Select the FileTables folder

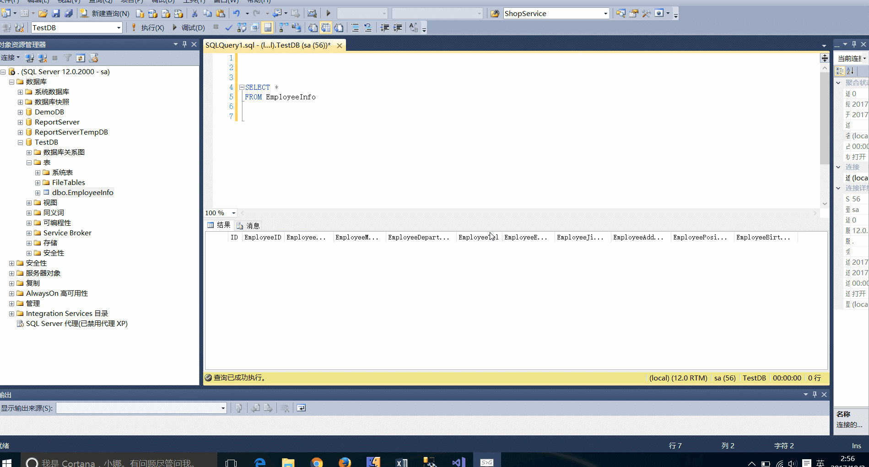68,183
